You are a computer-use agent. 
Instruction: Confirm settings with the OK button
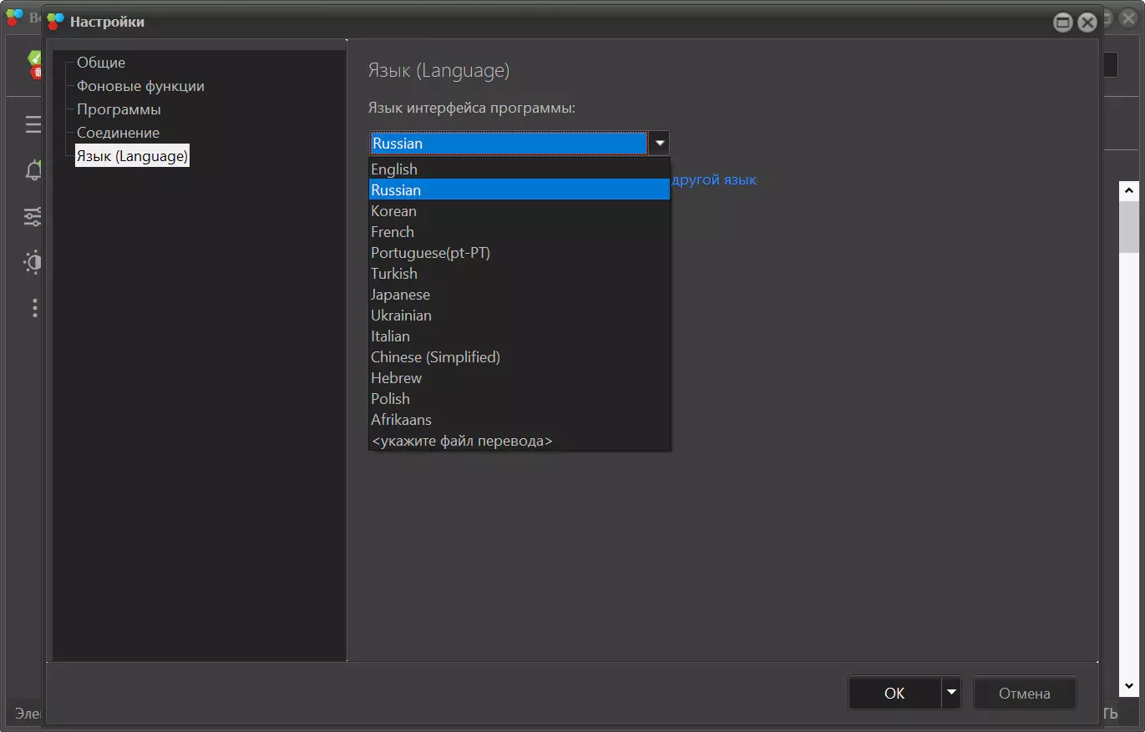pyautogui.click(x=894, y=693)
